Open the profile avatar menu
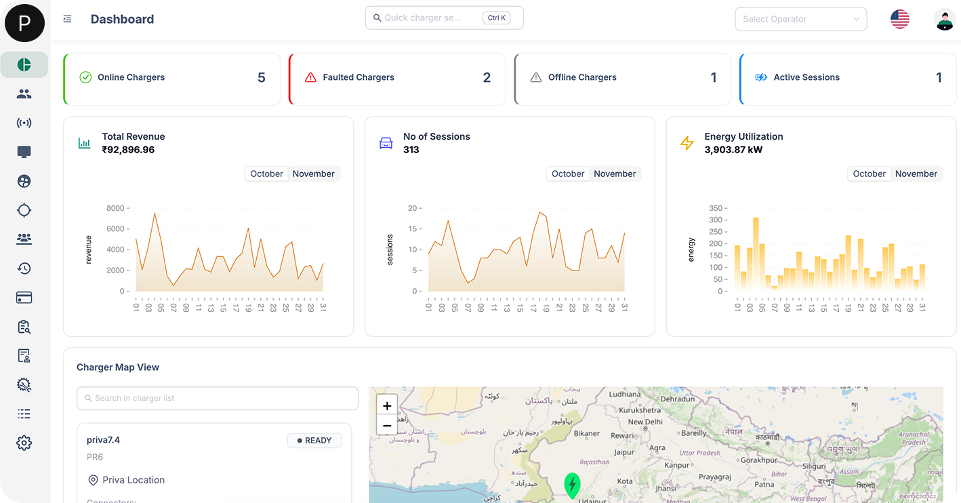The height and width of the screenshot is (503, 961). coord(945,20)
